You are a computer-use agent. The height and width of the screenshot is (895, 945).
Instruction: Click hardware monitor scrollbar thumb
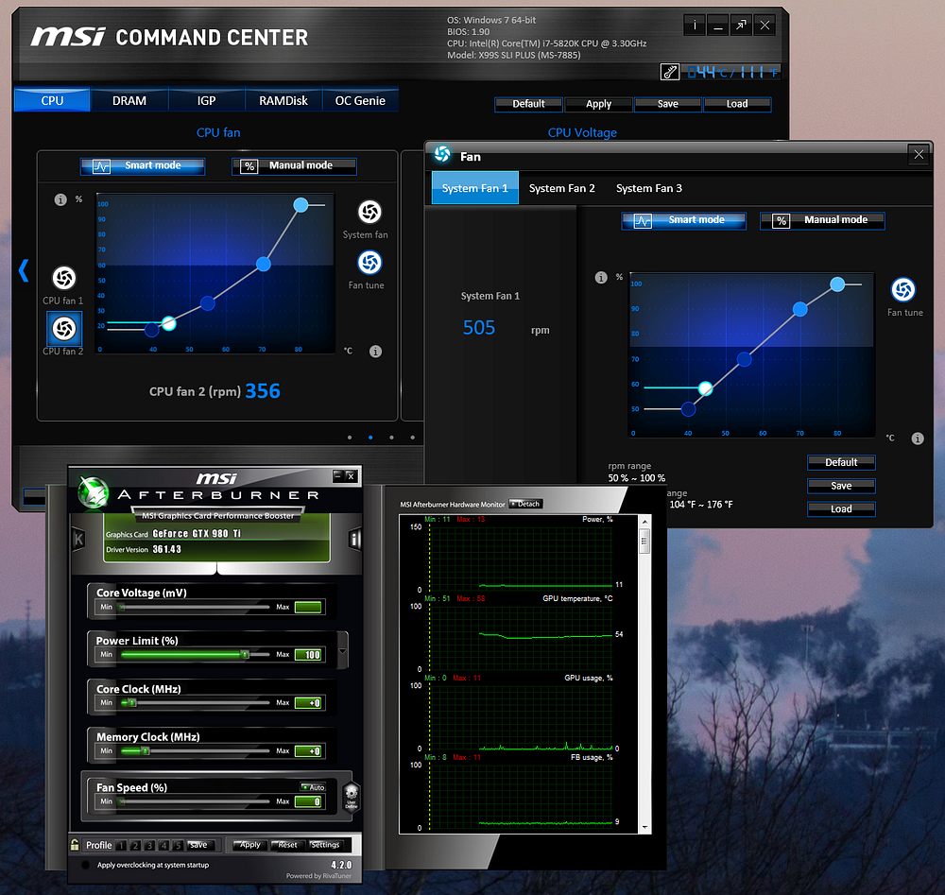click(x=644, y=542)
